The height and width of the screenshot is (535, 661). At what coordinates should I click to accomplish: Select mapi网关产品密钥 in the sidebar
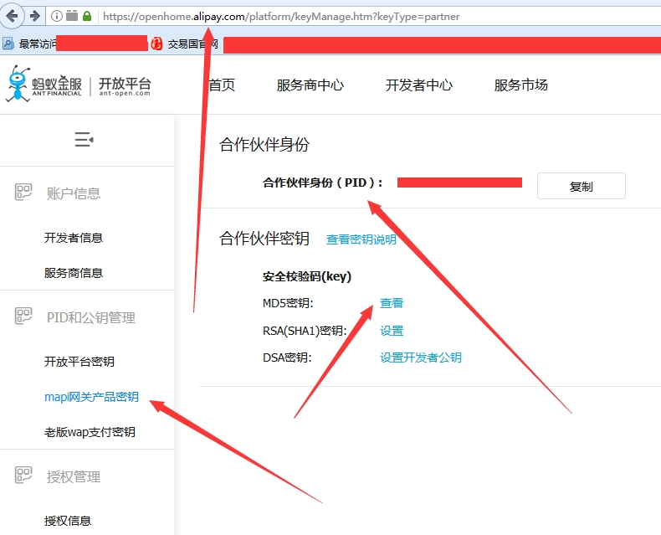point(91,397)
